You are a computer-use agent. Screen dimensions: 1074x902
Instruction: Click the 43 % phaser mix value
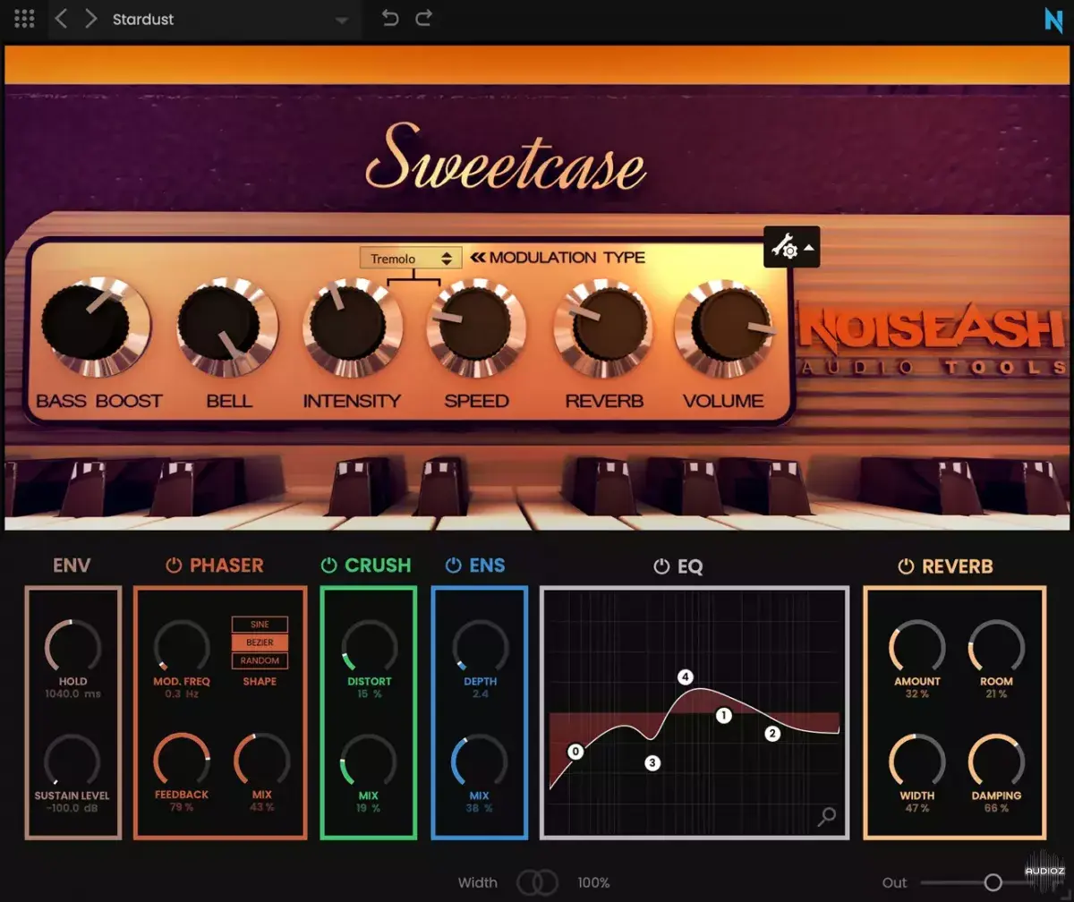[x=261, y=807]
